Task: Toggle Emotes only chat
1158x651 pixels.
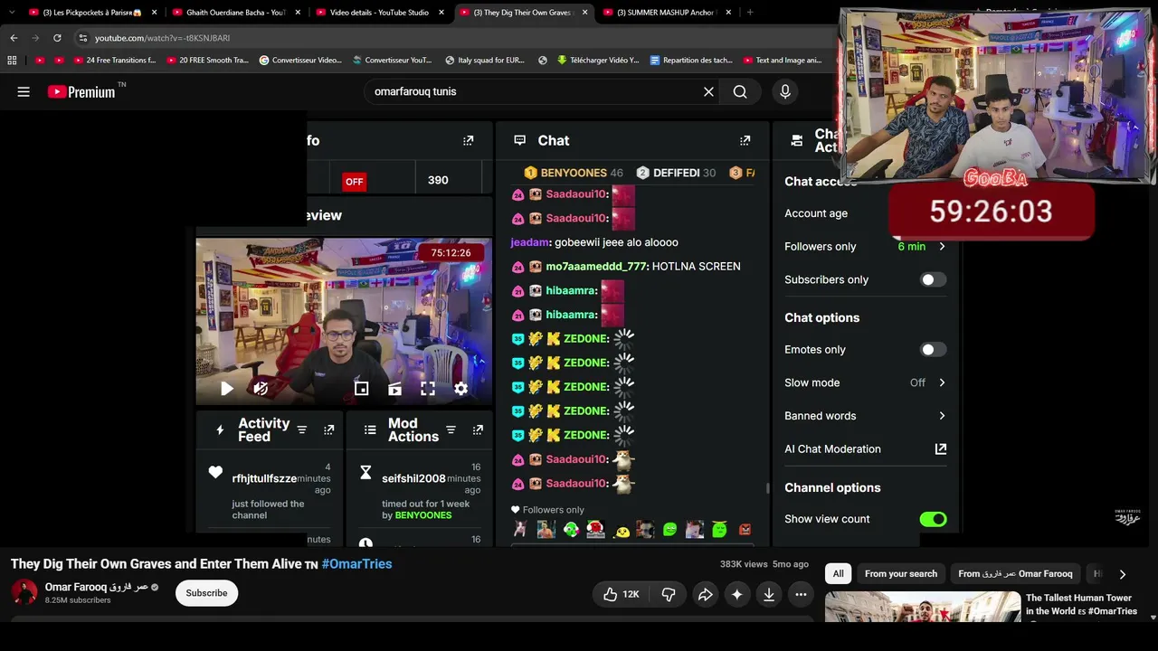Action: (x=933, y=350)
